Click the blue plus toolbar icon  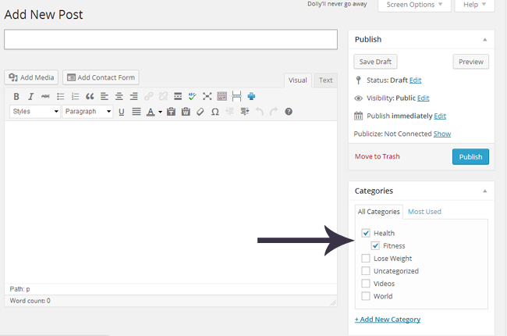pyautogui.click(x=251, y=97)
